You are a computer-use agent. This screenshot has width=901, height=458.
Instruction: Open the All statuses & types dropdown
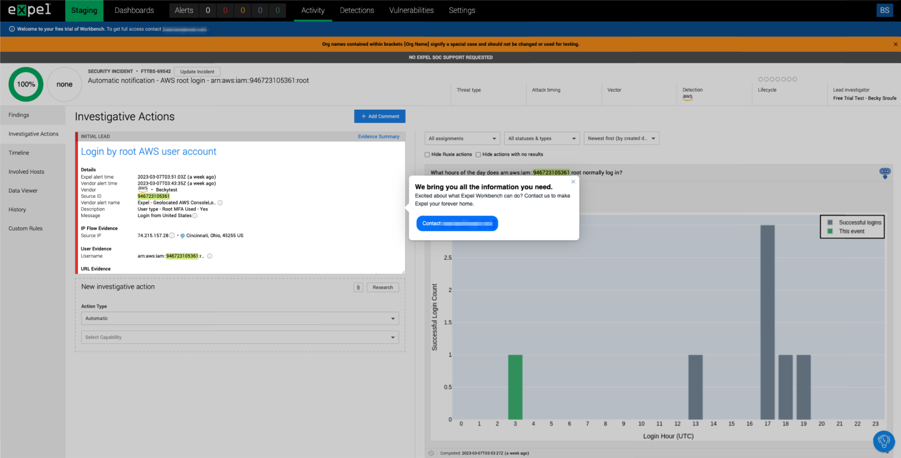[x=542, y=138]
